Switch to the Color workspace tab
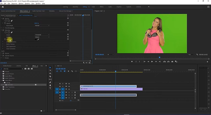Viewport: 211px width, 115px height. [93, 7]
